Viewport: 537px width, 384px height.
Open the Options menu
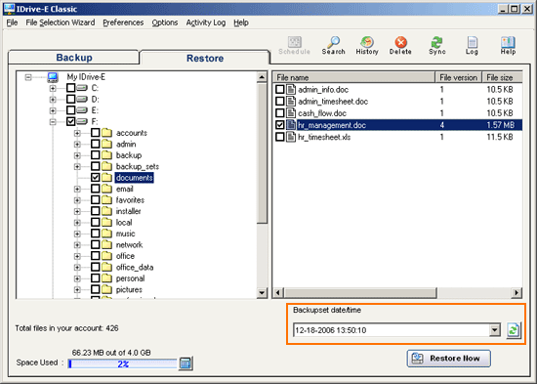point(165,22)
